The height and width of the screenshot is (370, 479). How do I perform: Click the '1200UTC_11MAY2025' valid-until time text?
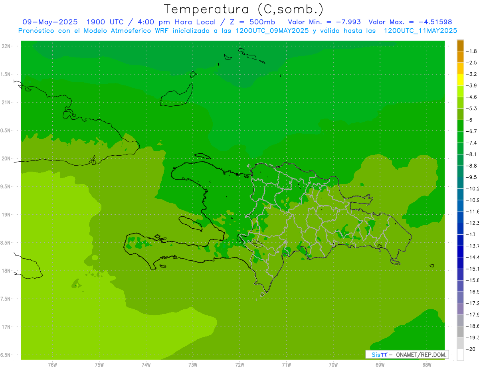[420, 30]
